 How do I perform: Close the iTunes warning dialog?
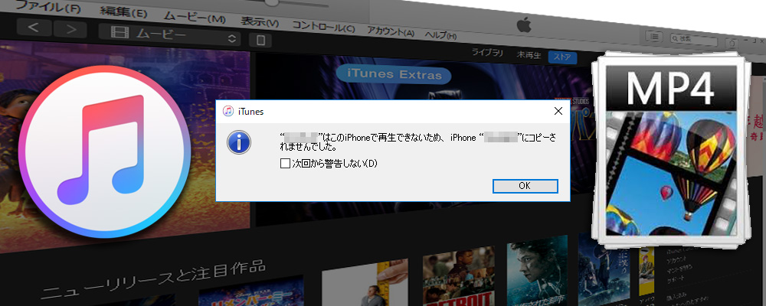(558, 112)
